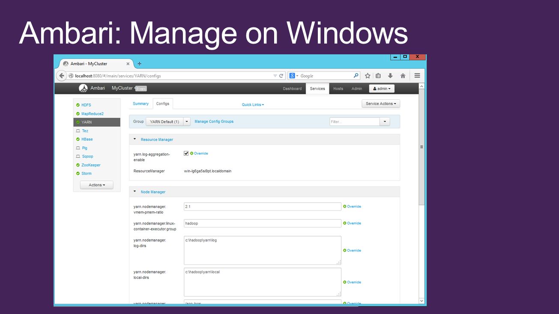Open the sidebar Actions dropdown
The image size is (559, 314).
pos(97,185)
